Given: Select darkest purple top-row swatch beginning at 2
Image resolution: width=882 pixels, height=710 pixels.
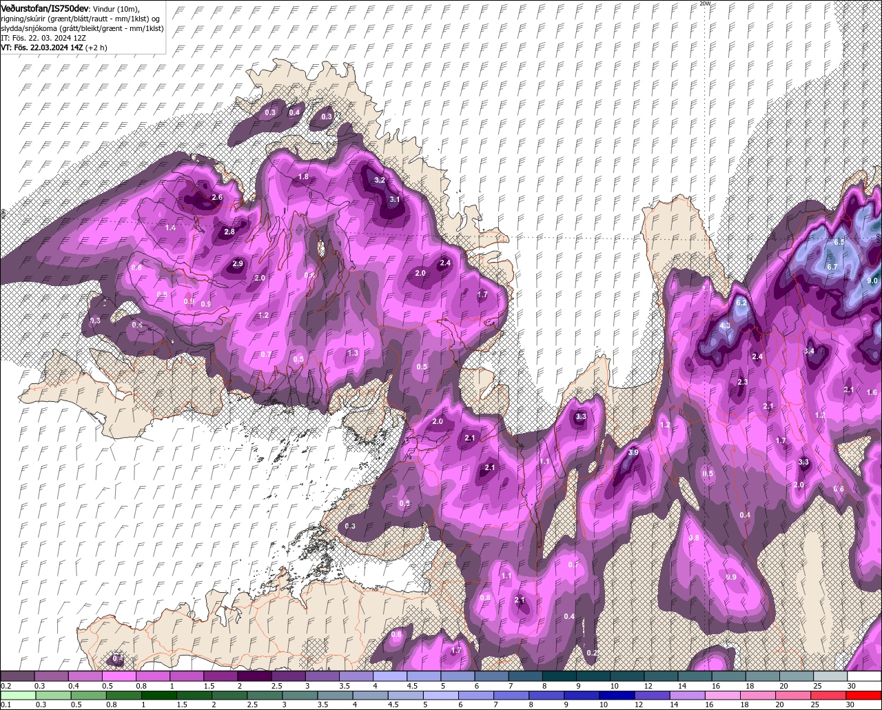Looking at the screenshot, I should click(x=255, y=676).
